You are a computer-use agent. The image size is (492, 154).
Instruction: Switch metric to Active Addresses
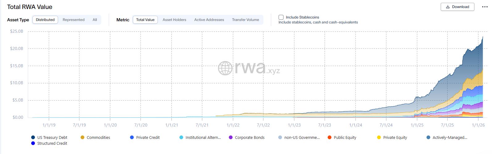(209, 20)
